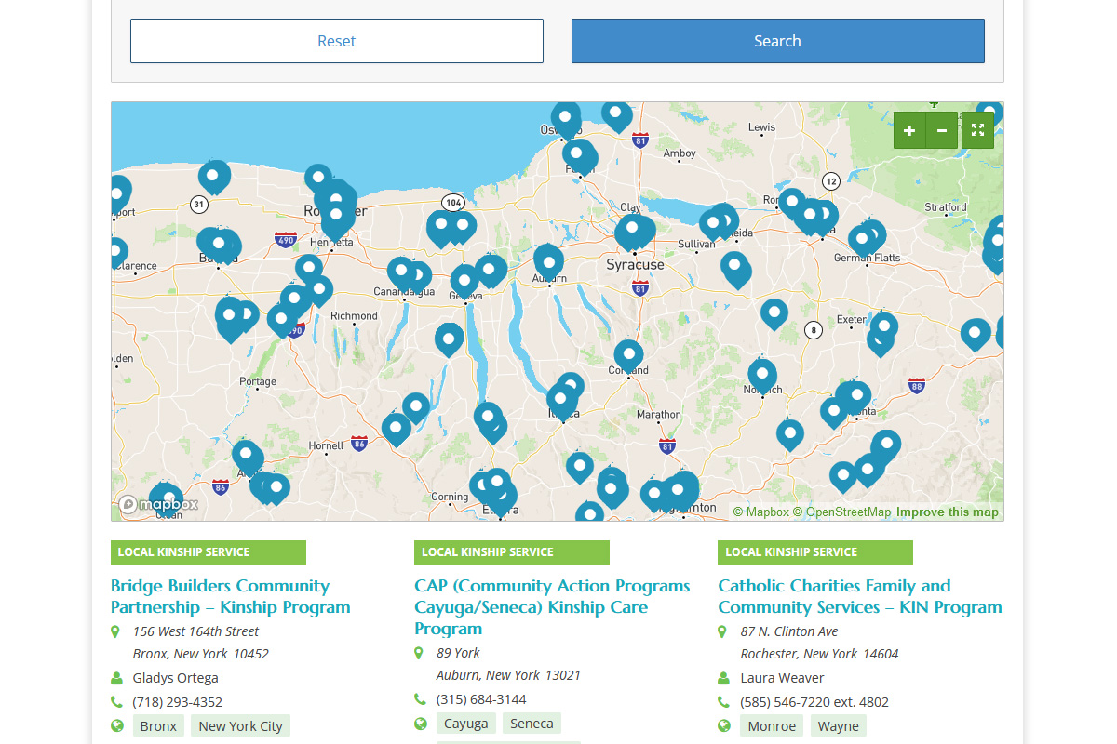This screenshot has width=1117, height=744.
Task: Click person icon next to Gladys Ortega
Action: 116,678
